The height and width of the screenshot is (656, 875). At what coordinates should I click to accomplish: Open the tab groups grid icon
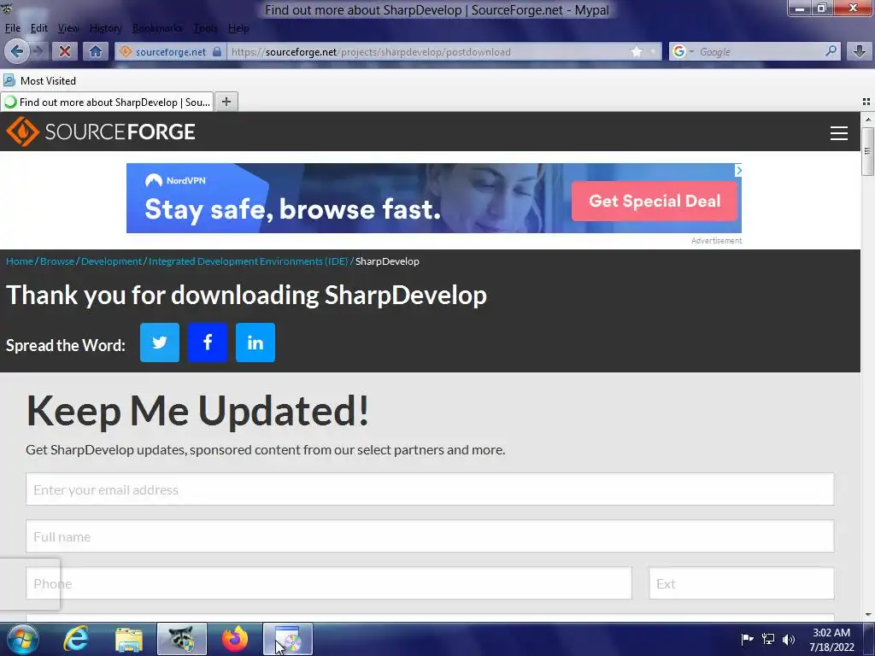coord(866,102)
